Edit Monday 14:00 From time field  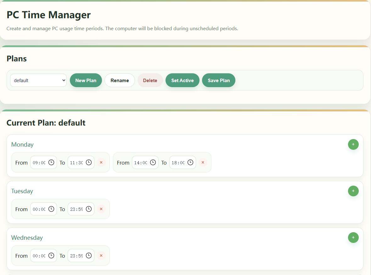(x=145, y=162)
